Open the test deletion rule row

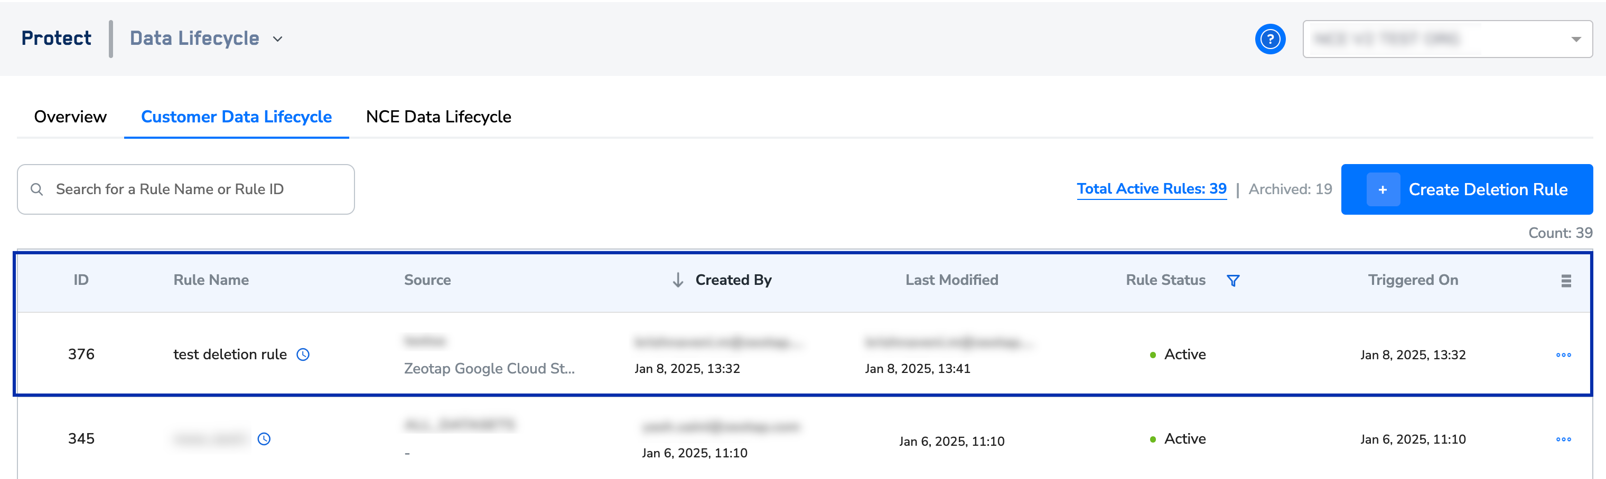[229, 355]
